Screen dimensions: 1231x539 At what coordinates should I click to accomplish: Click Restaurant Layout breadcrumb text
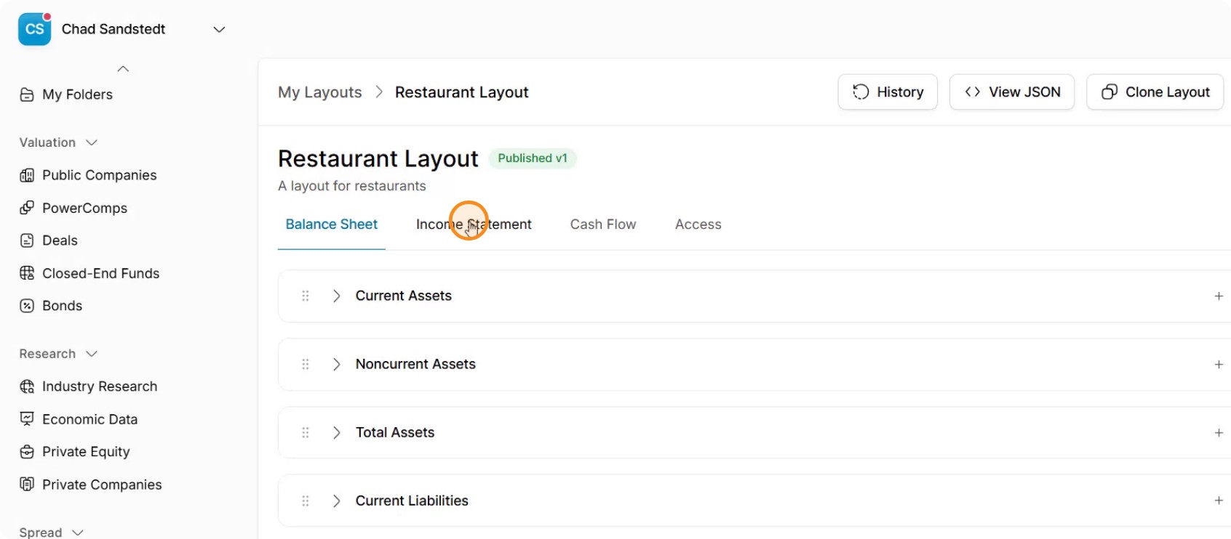pyautogui.click(x=461, y=92)
